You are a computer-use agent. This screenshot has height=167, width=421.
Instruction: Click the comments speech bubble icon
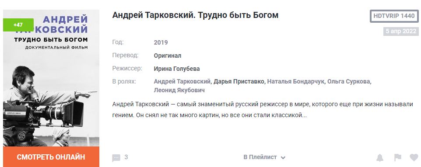point(116,158)
